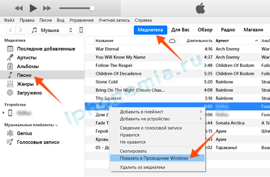
Task: Open the Управление menu
Action: click(81, 20)
